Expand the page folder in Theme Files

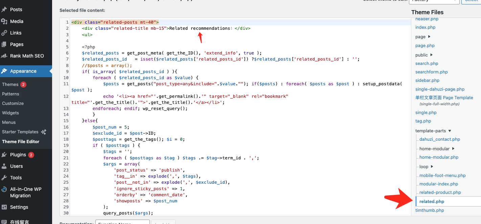pos(429,37)
